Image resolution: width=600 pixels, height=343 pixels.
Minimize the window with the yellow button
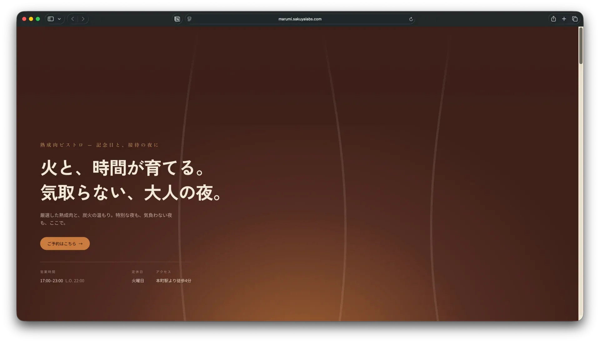coord(31,19)
